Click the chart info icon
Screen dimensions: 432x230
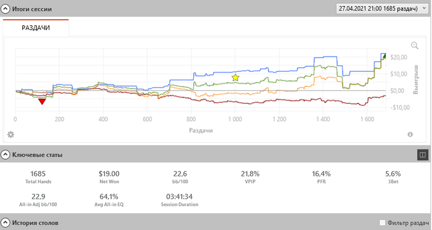pos(410,134)
